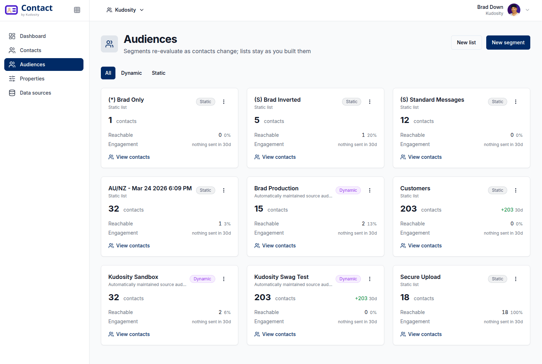View contacts for Standard Messages list

tap(421, 157)
